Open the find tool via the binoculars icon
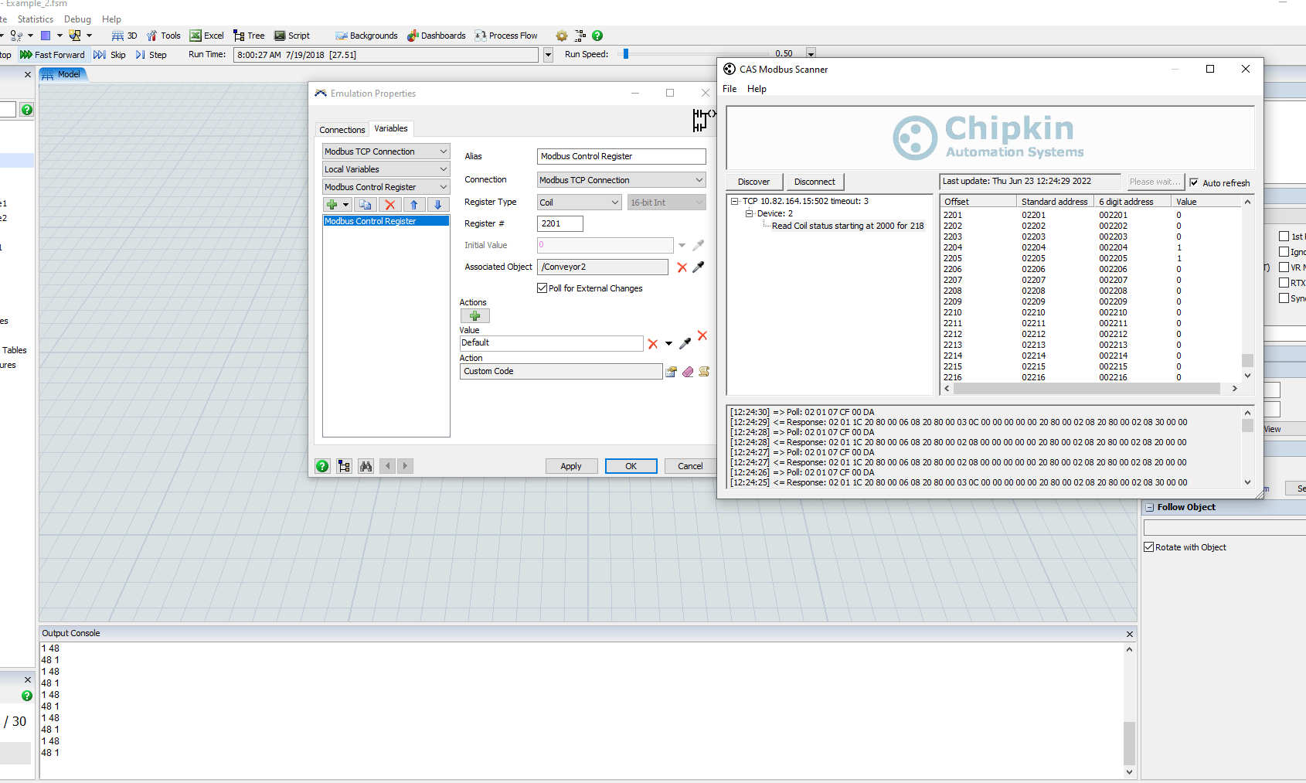The image size is (1306, 783). click(366, 466)
